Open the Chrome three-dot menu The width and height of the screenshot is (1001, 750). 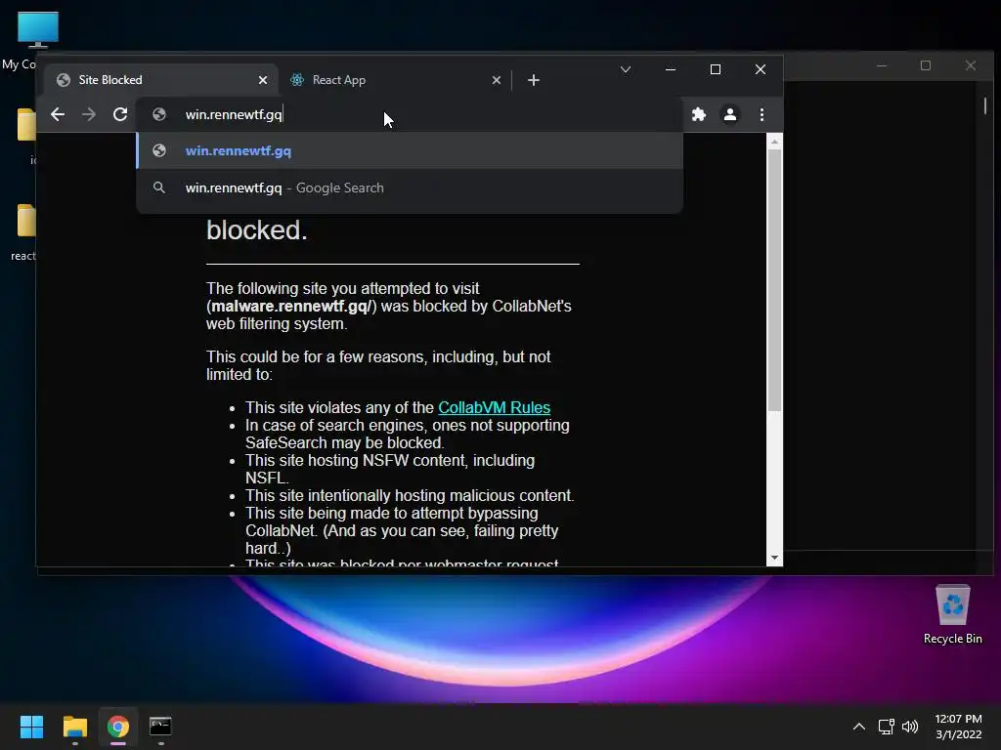point(762,115)
